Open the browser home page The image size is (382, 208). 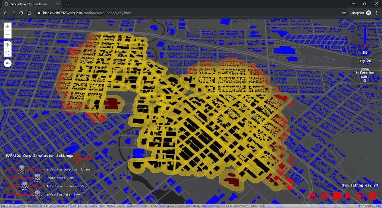(29, 13)
